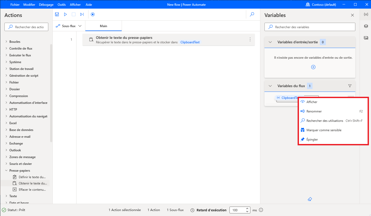The width and height of the screenshot is (371, 216).
Task: Launch the recorder
Action: pos(93,14)
